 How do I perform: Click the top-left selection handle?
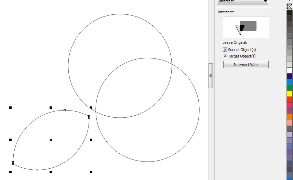click(x=11, y=107)
